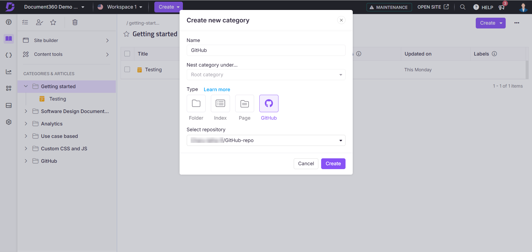Open the Drive storage icon in left rail
Image resolution: width=532 pixels, height=252 pixels.
coord(9,105)
